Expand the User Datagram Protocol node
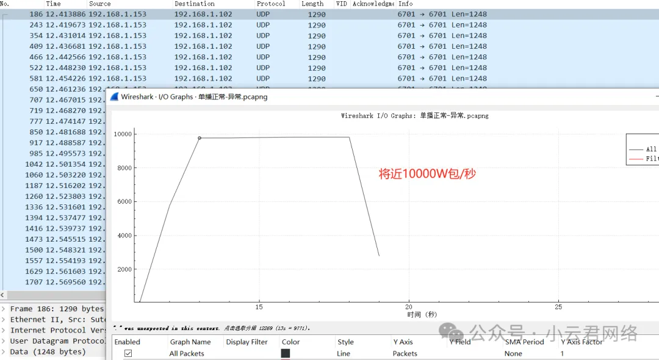Image resolution: width=659 pixels, height=360 pixels. click(x=4, y=341)
